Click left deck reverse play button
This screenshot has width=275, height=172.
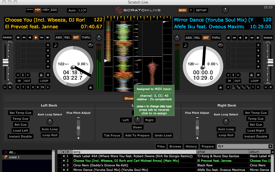[x=30, y=37]
